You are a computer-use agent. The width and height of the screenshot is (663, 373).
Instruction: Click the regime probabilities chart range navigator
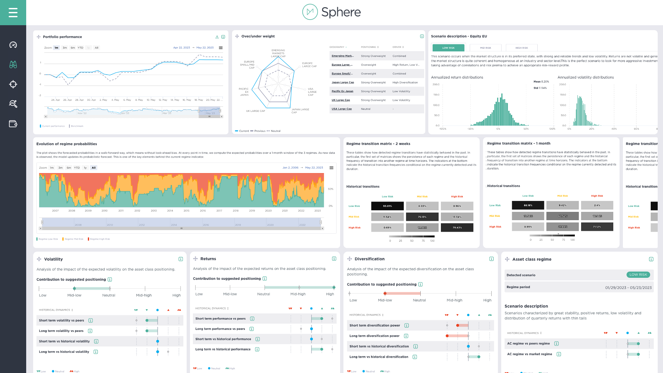[181, 222]
